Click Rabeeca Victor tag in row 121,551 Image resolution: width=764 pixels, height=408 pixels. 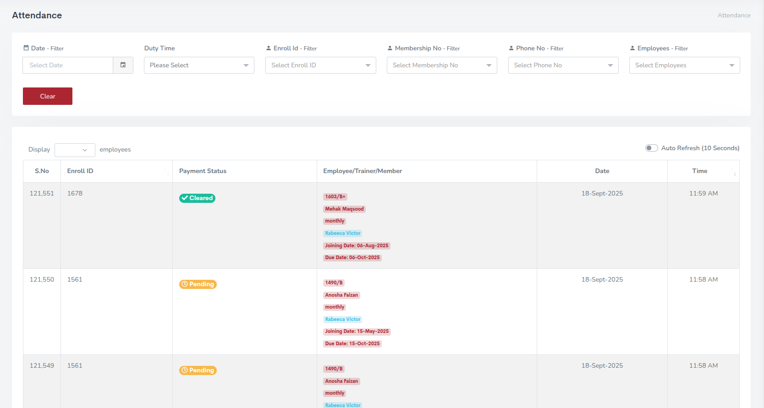point(343,233)
